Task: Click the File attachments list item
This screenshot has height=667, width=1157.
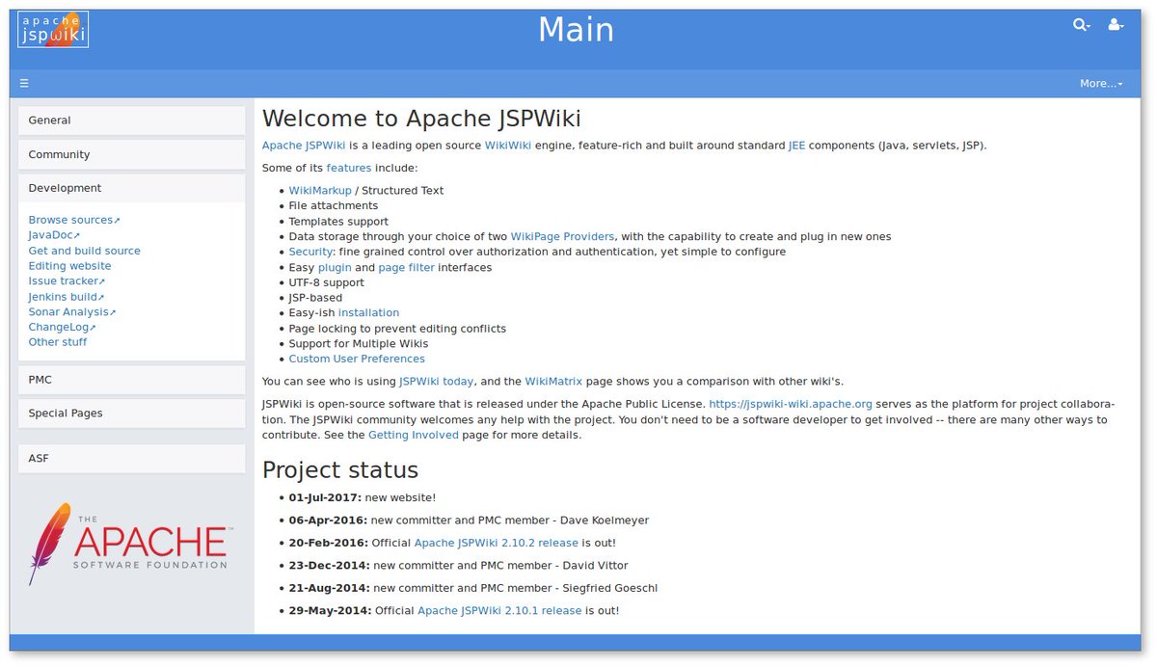Action: tap(334, 205)
